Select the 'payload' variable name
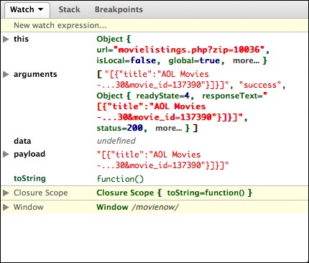Screen dimensions: 309x263 pyautogui.click(x=29, y=154)
